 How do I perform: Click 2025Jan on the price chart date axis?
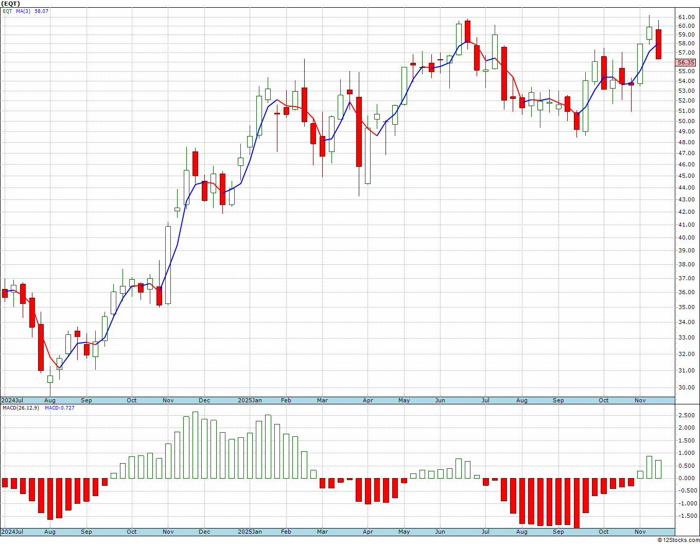(250, 400)
